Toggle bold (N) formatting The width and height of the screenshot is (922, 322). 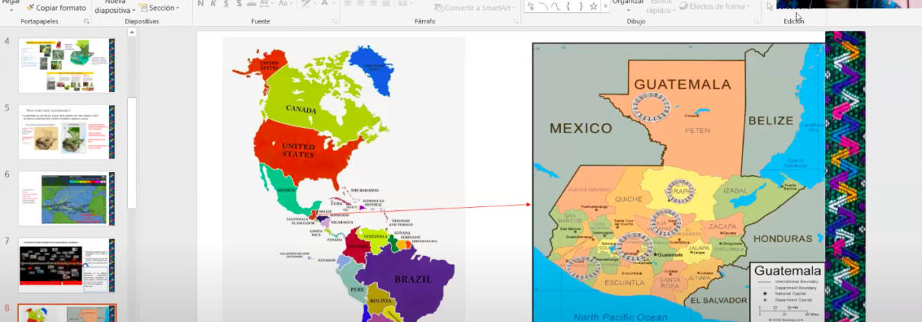coord(200,5)
